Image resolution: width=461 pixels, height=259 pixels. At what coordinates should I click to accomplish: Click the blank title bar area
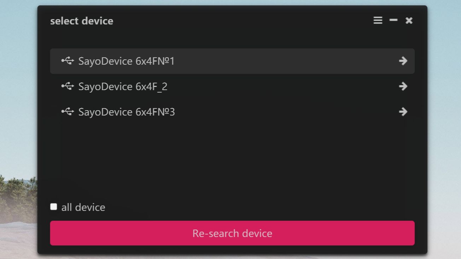(240, 20)
